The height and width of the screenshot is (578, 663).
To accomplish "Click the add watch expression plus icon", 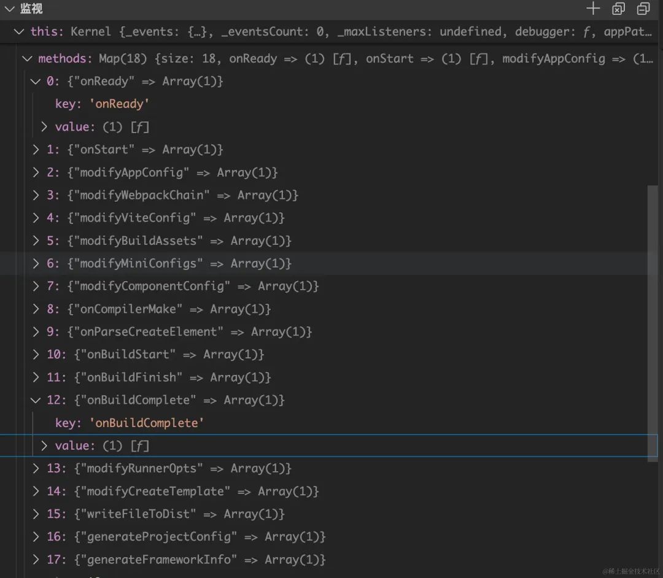I will [593, 9].
